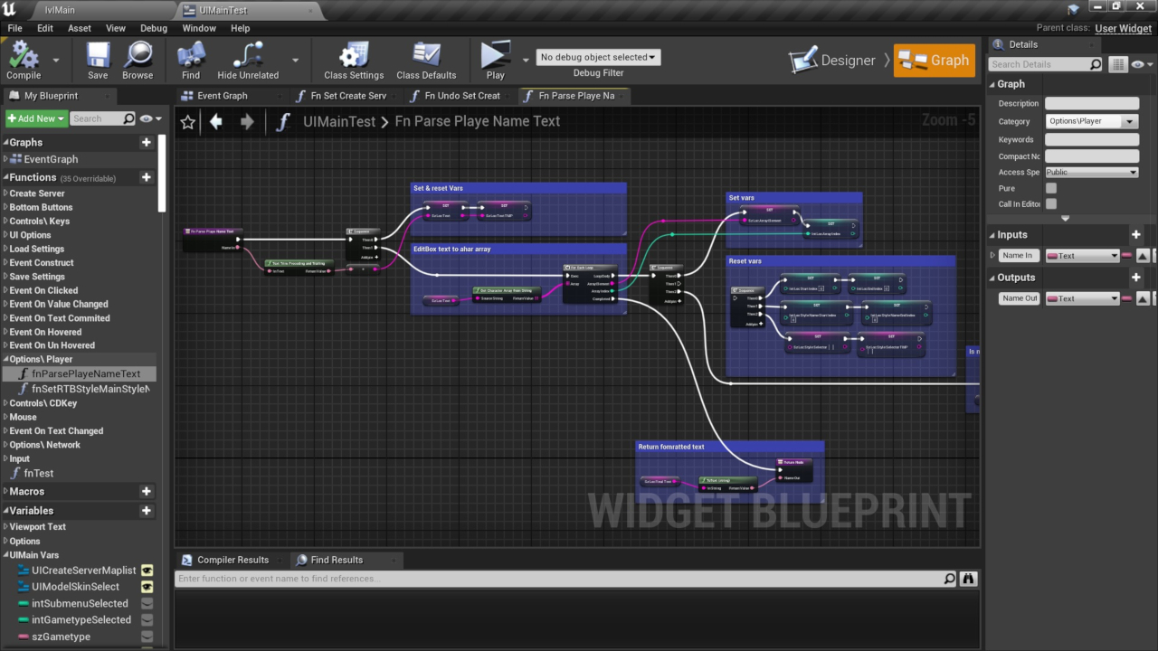This screenshot has width=1158, height=651.
Task: Click the Hide Unrelated icon
Action: click(x=247, y=58)
